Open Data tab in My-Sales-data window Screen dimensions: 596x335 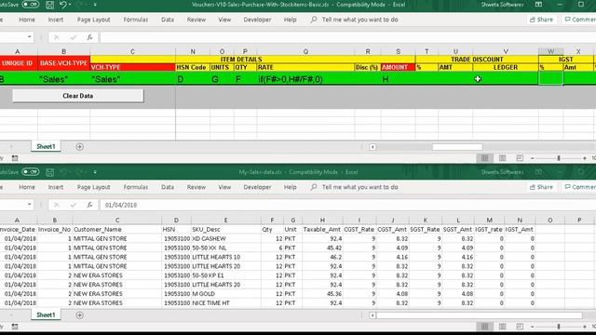click(168, 187)
